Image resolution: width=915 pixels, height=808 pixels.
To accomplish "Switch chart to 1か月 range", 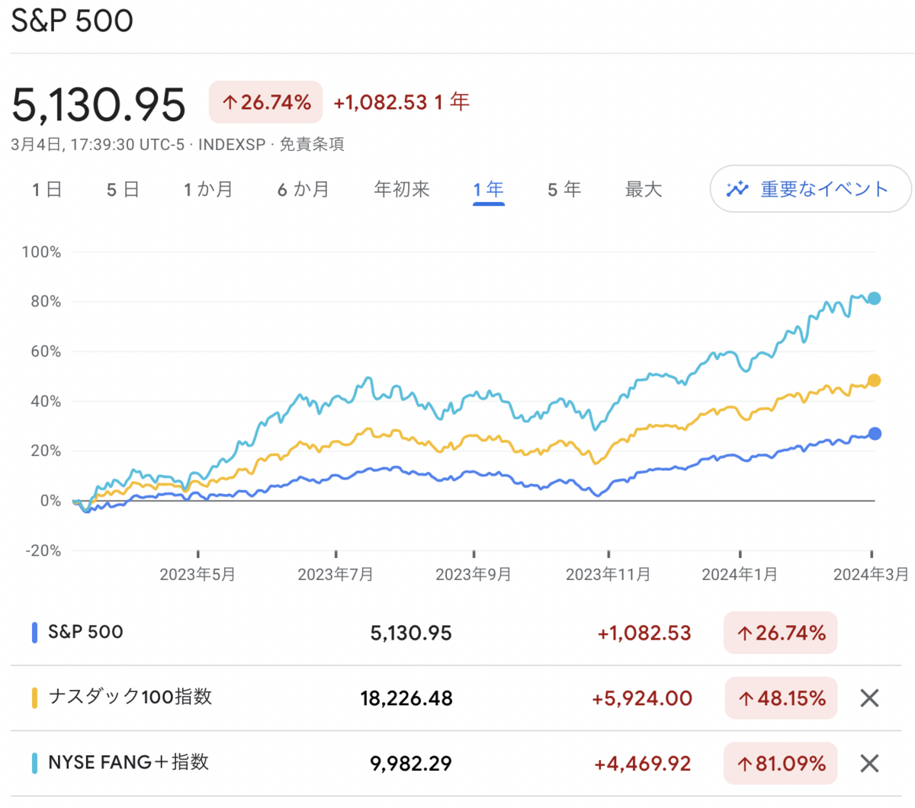I will [208, 189].
